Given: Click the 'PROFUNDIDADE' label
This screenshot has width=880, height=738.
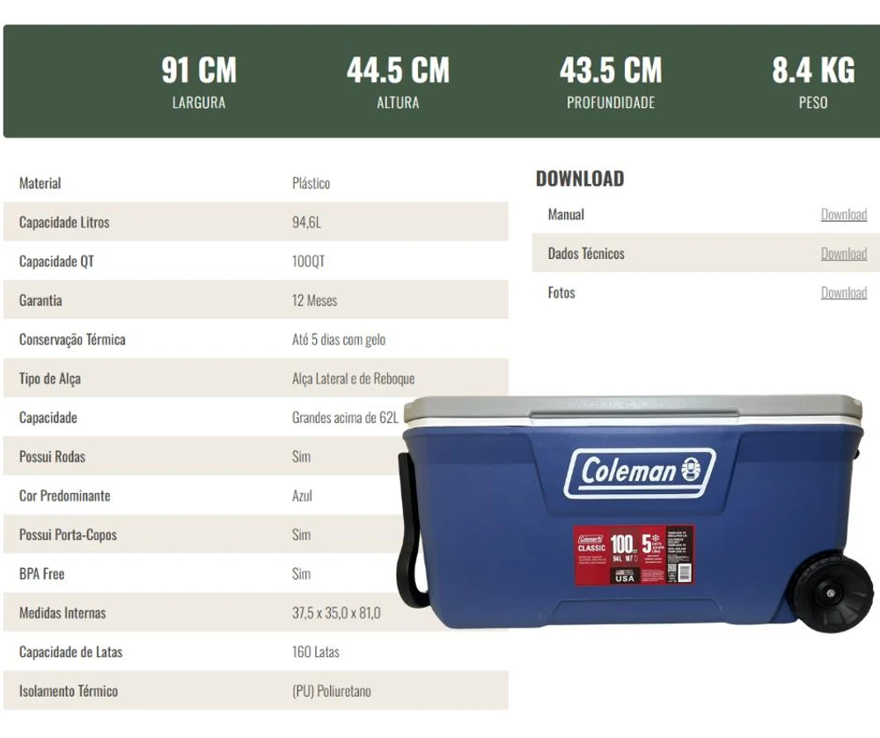Looking at the screenshot, I should coord(611,103).
